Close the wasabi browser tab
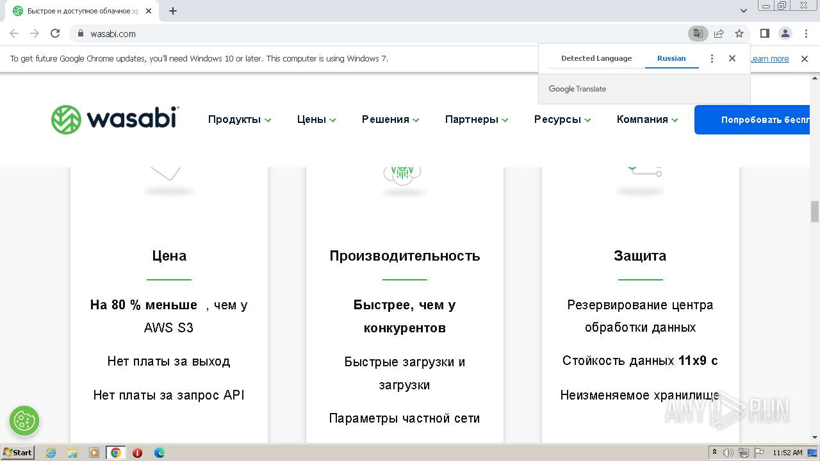820x461 pixels. (149, 11)
